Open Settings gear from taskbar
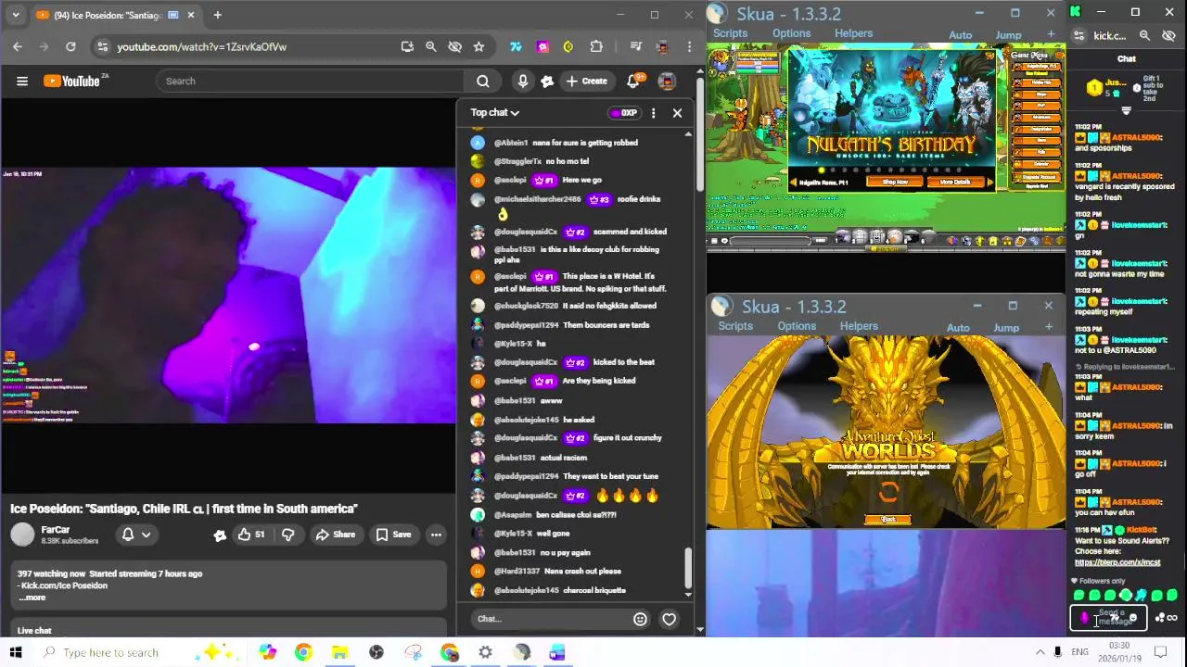1187x667 pixels. 485,653
